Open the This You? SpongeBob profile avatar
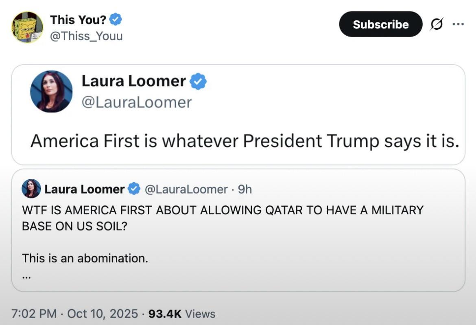This screenshot has width=476, height=325. (27, 27)
